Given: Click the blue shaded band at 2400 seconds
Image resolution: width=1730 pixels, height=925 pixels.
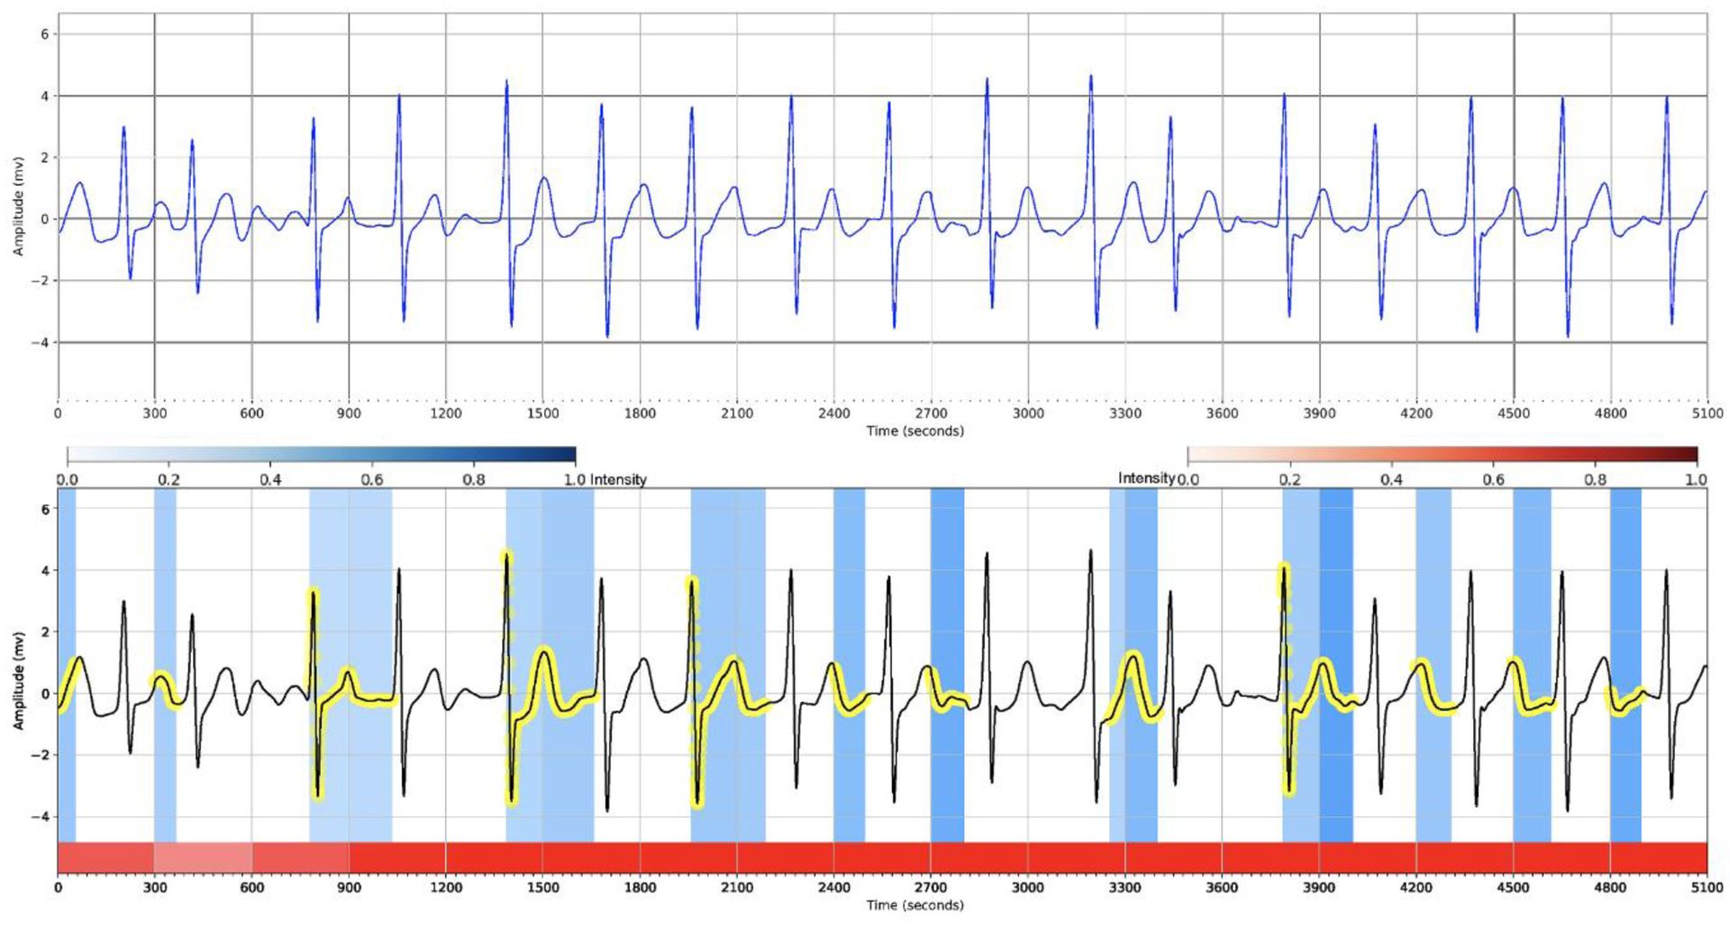Looking at the screenshot, I should click(849, 666).
